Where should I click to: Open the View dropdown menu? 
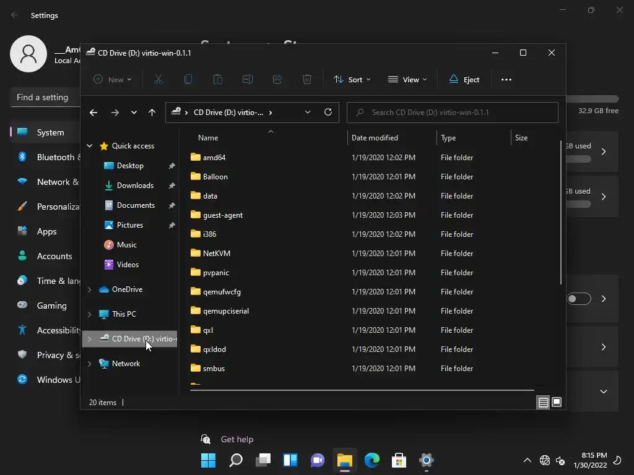point(407,80)
